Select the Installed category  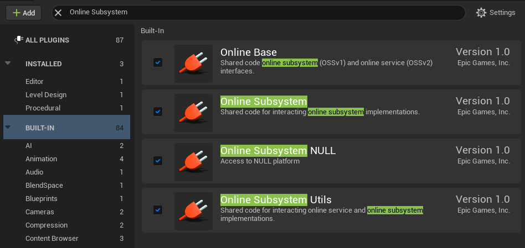click(x=67, y=64)
